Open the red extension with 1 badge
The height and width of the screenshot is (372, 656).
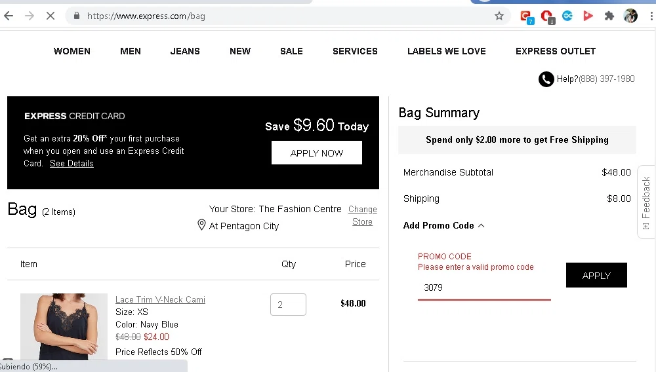coord(547,17)
